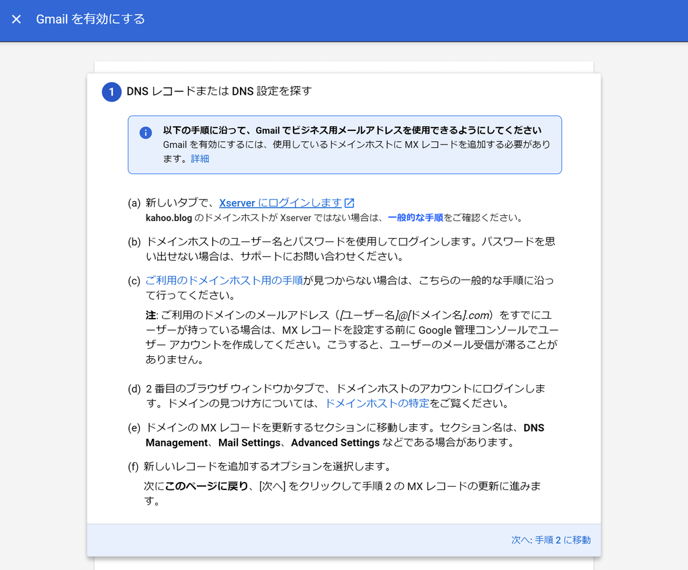Click the heading DNS レコードまたは DNS 設定を探す
688x570 pixels.
tap(219, 91)
